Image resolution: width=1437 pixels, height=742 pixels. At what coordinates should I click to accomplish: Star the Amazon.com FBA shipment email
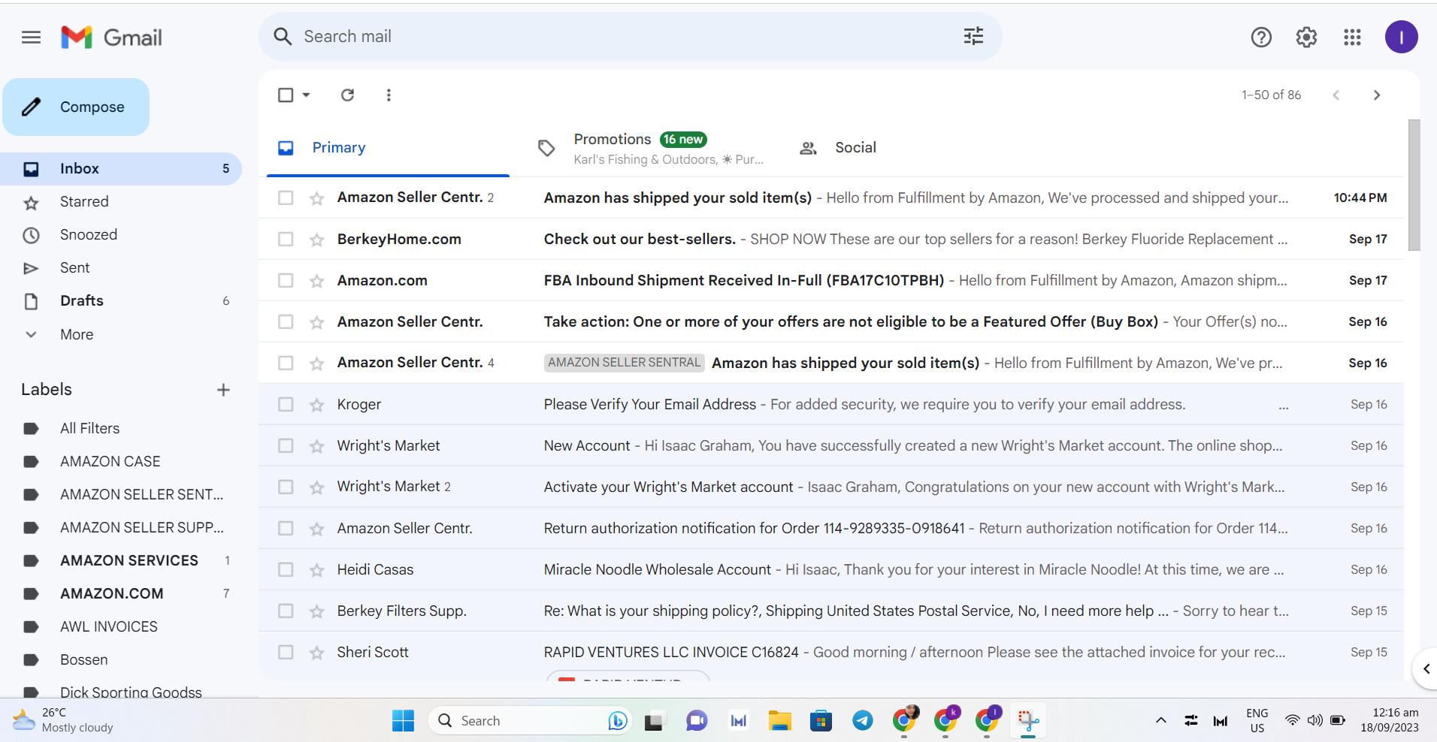coord(316,280)
